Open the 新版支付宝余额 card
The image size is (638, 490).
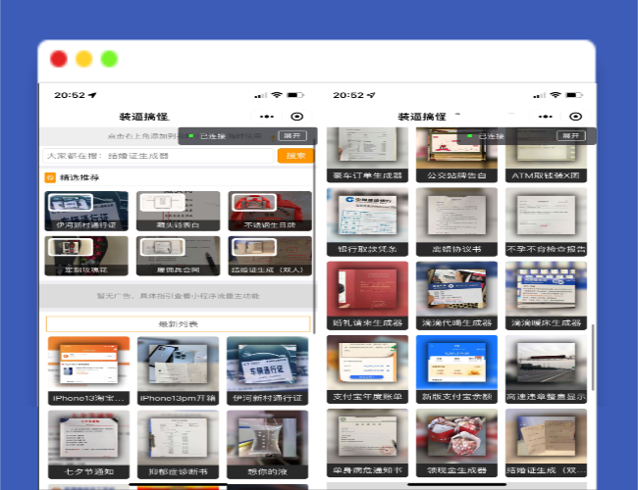coord(456,369)
